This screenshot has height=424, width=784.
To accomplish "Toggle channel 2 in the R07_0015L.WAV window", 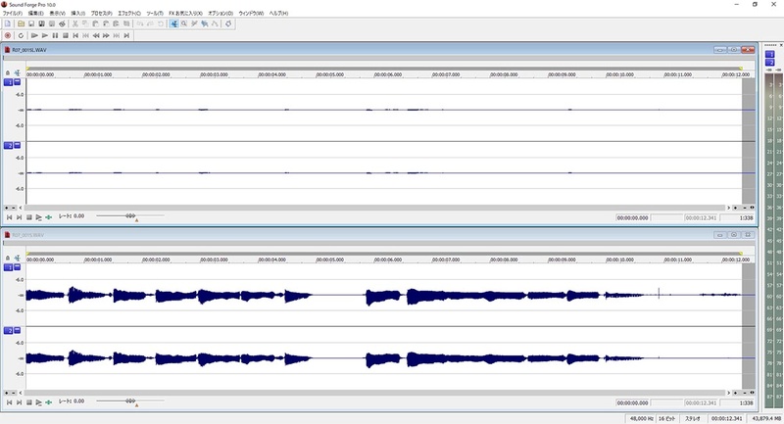I will [x=9, y=145].
